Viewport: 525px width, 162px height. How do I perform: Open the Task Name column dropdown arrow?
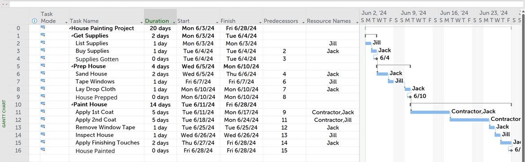click(141, 22)
